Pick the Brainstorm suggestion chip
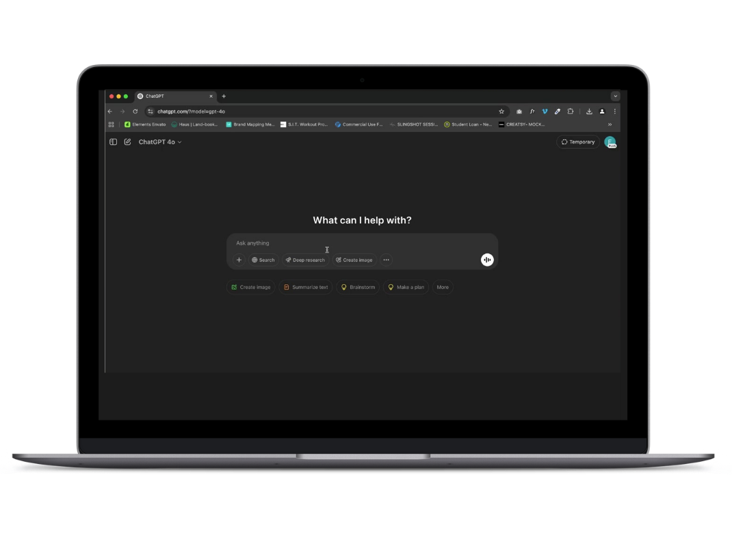 point(358,288)
